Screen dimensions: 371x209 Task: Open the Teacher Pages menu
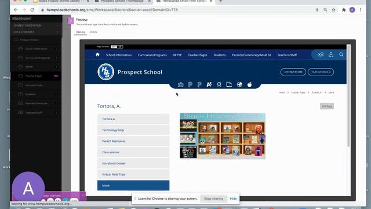pos(198,55)
